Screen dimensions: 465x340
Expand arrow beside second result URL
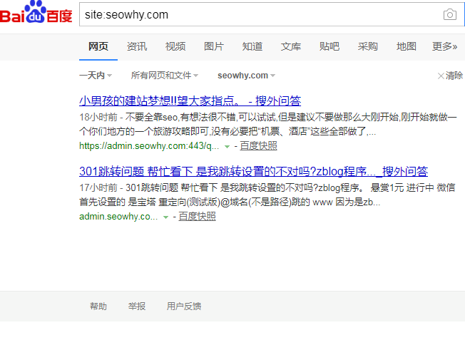tap(165, 217)
